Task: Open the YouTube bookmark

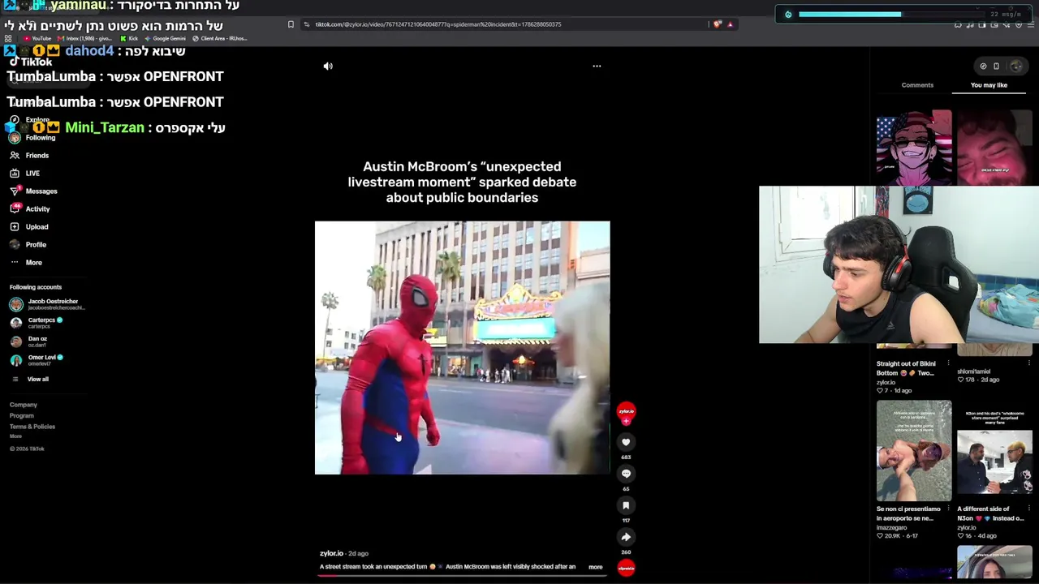Action: (37, 38)
